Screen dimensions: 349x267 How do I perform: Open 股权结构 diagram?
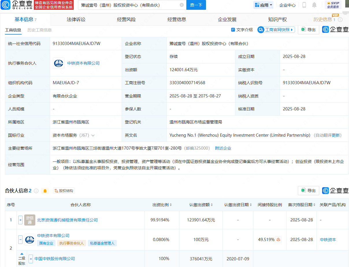(64, 191)
